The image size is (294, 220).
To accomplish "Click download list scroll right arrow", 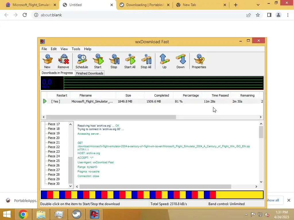I will (x=261, y=117).
